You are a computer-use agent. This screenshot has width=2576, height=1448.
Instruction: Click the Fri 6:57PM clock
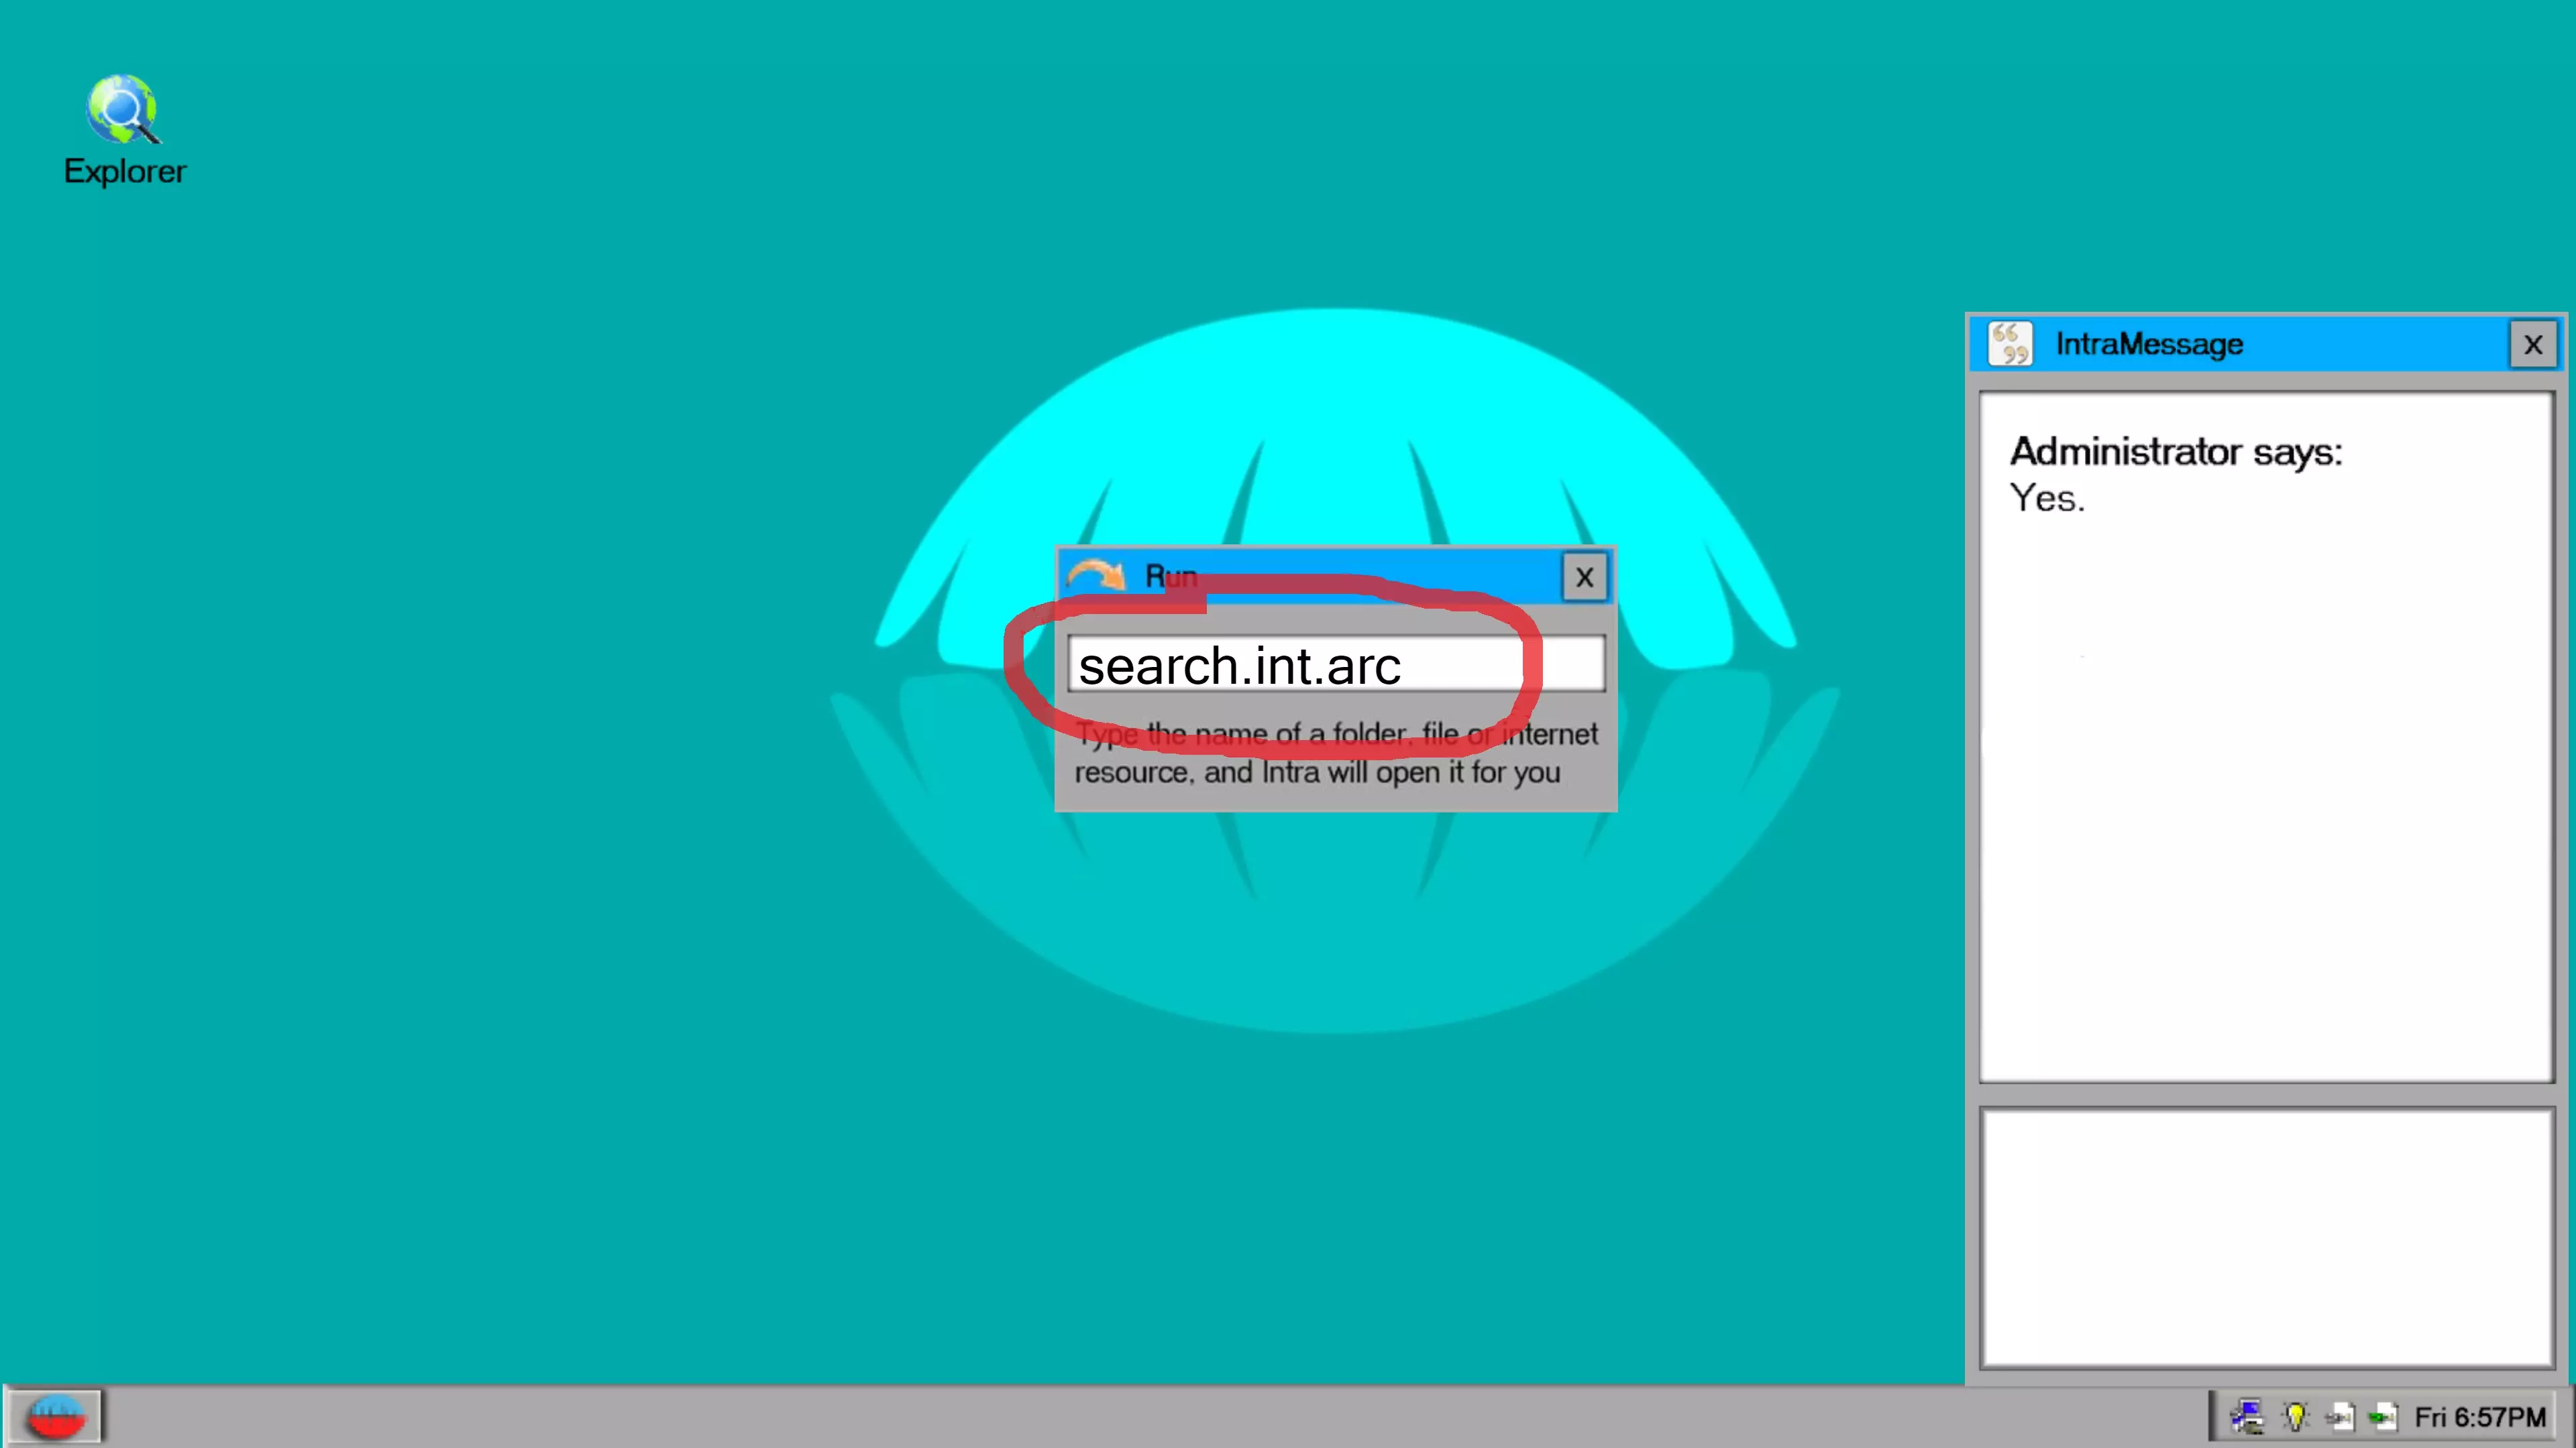tap(2479, 1416)
